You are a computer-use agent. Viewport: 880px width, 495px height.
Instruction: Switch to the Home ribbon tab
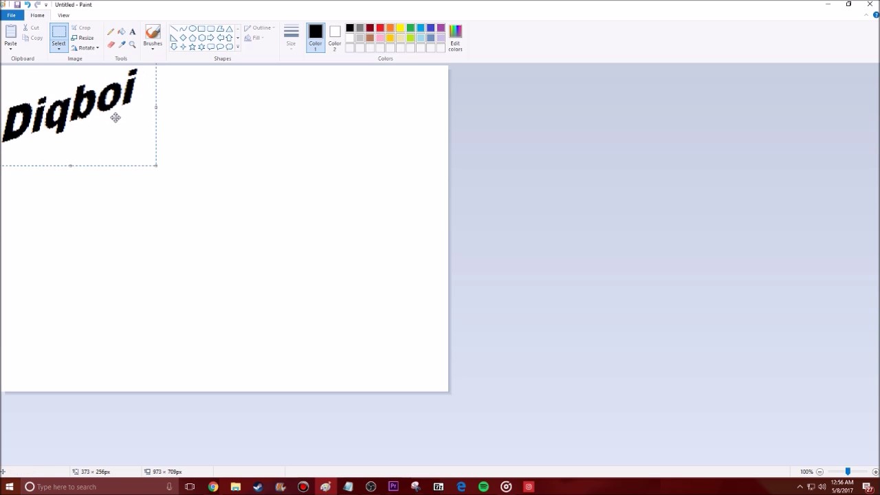click(x=37, y=15)
